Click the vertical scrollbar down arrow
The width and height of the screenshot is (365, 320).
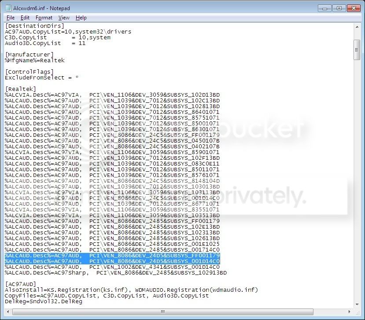(357, 305)
